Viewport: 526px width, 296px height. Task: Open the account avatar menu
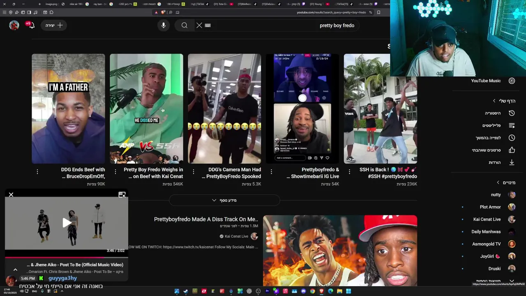click(14, 25)
